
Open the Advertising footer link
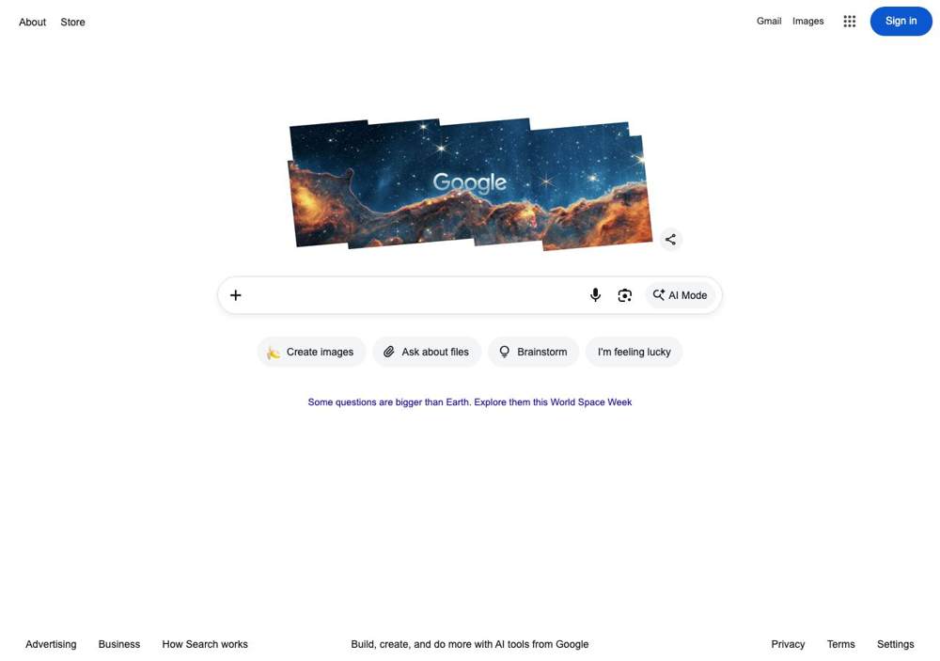[51, 643]
